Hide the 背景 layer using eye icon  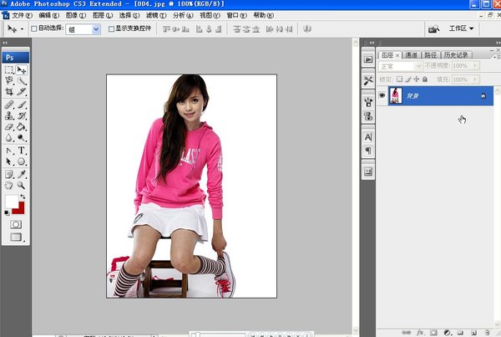(x=382, y=96)
